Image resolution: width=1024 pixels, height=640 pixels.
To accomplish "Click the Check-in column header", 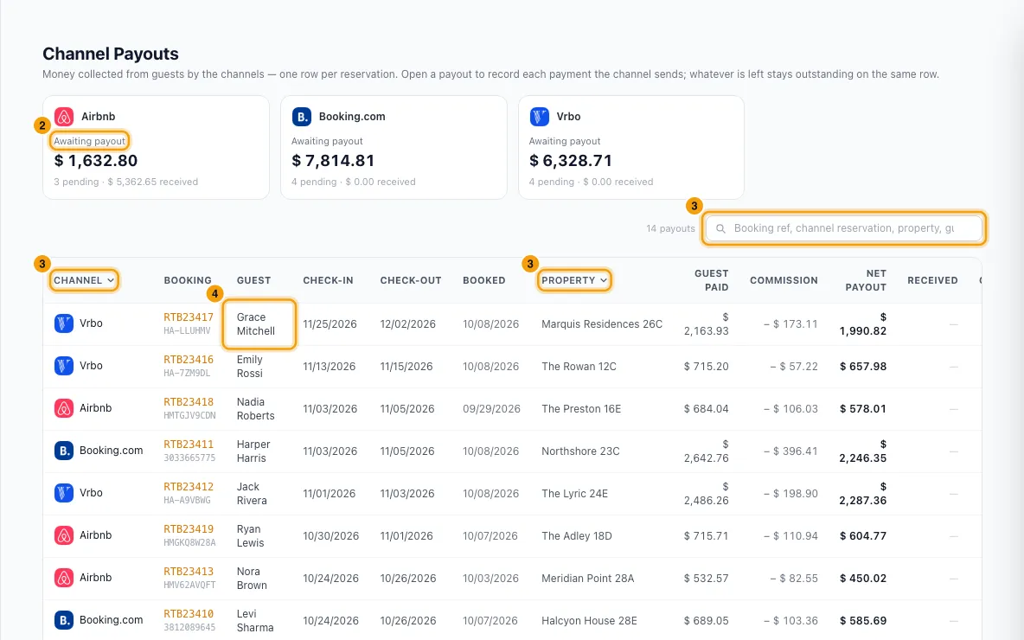I will pyautogui.click(x=328, y=280).
